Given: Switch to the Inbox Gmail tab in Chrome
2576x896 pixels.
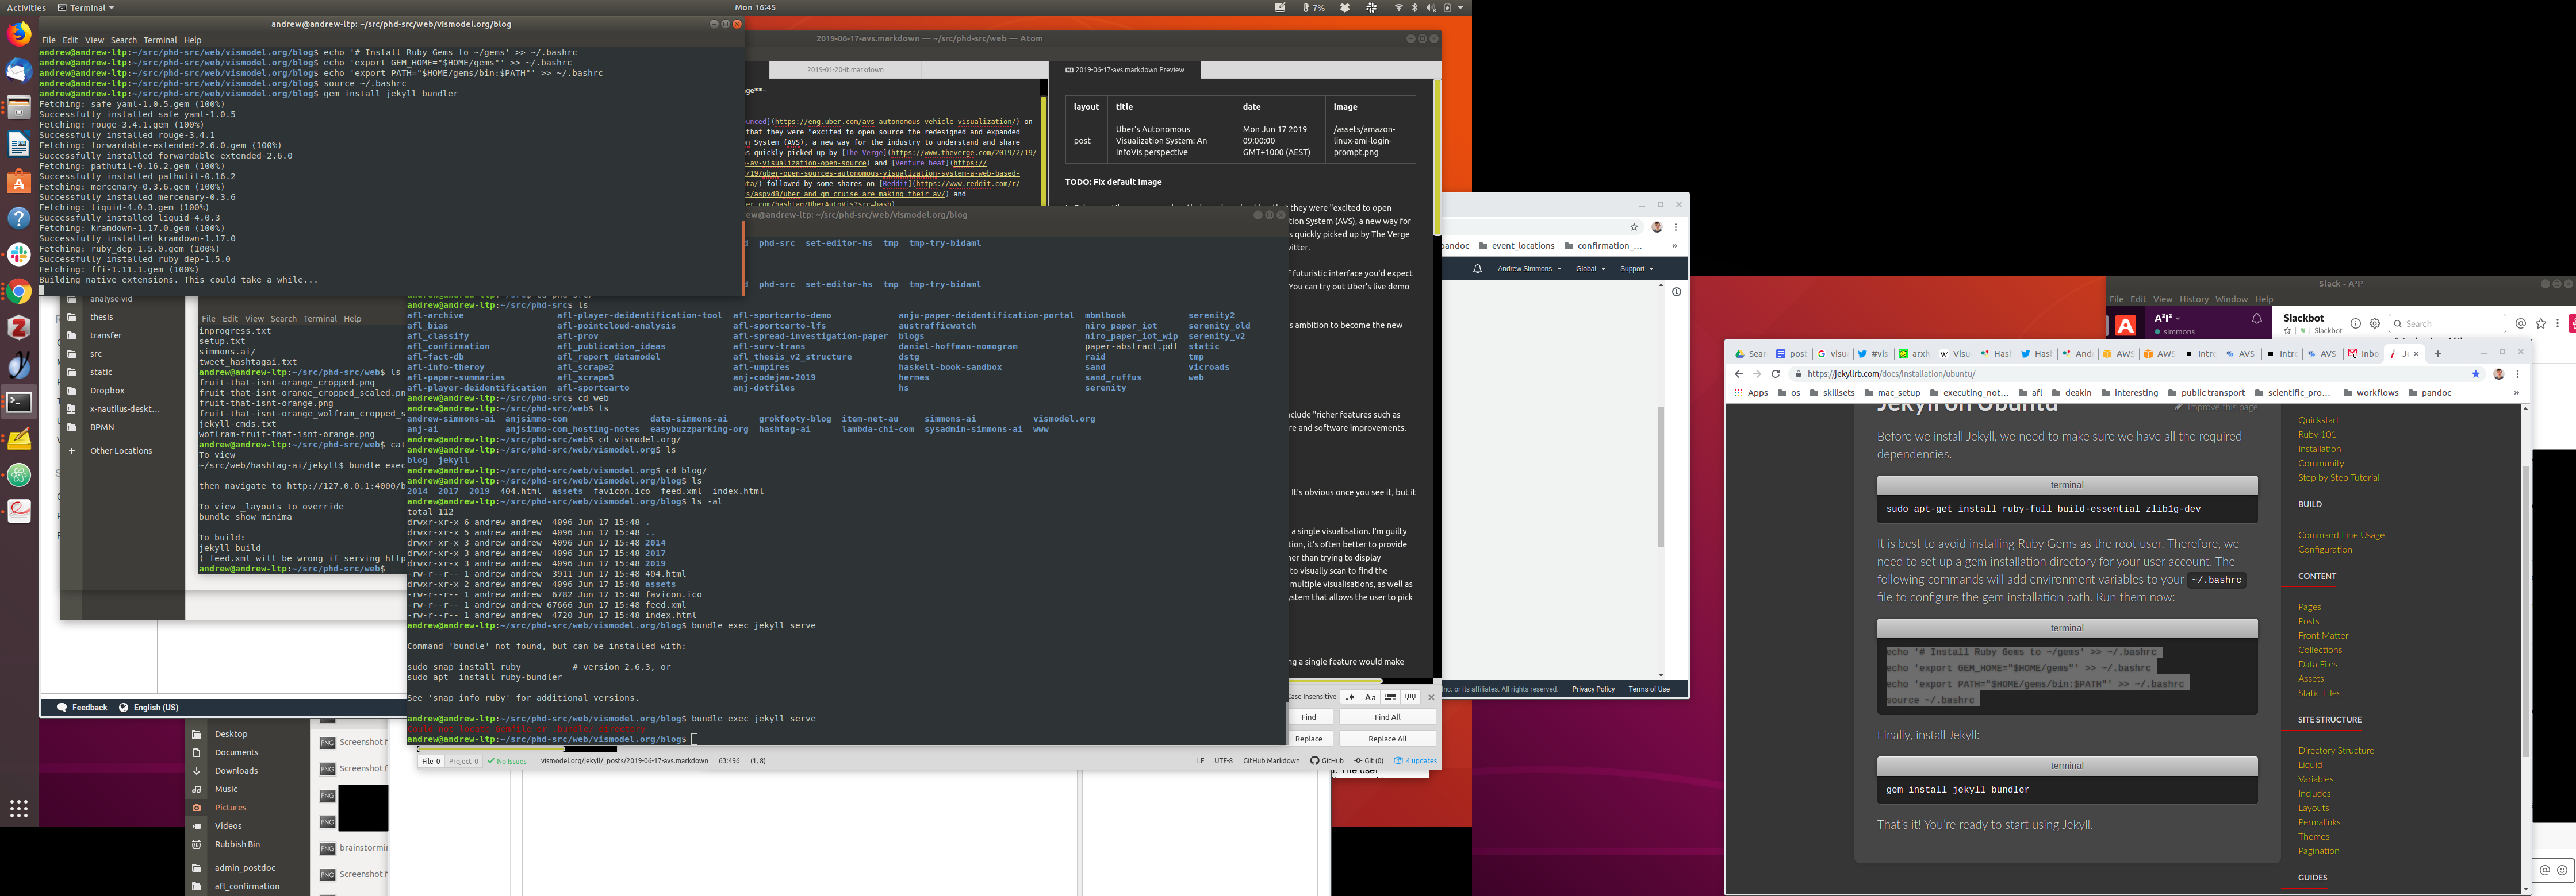Looking at the screenshot, I should pos(2364,354).
